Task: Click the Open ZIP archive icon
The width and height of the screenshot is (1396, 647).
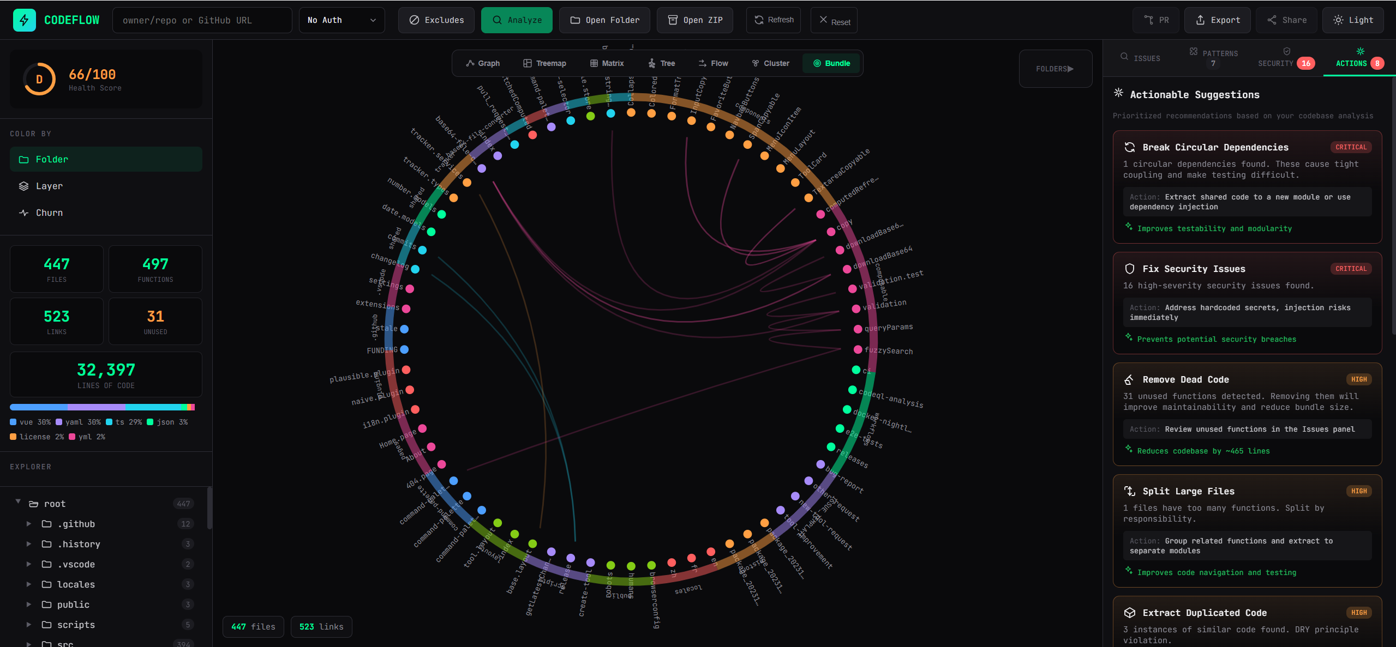Action: coord(673,20)
